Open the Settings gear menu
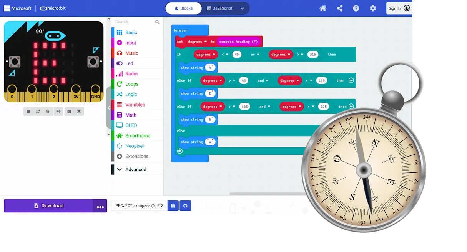The width and height of the screenshot is (467, 252). tap(372, 8)
